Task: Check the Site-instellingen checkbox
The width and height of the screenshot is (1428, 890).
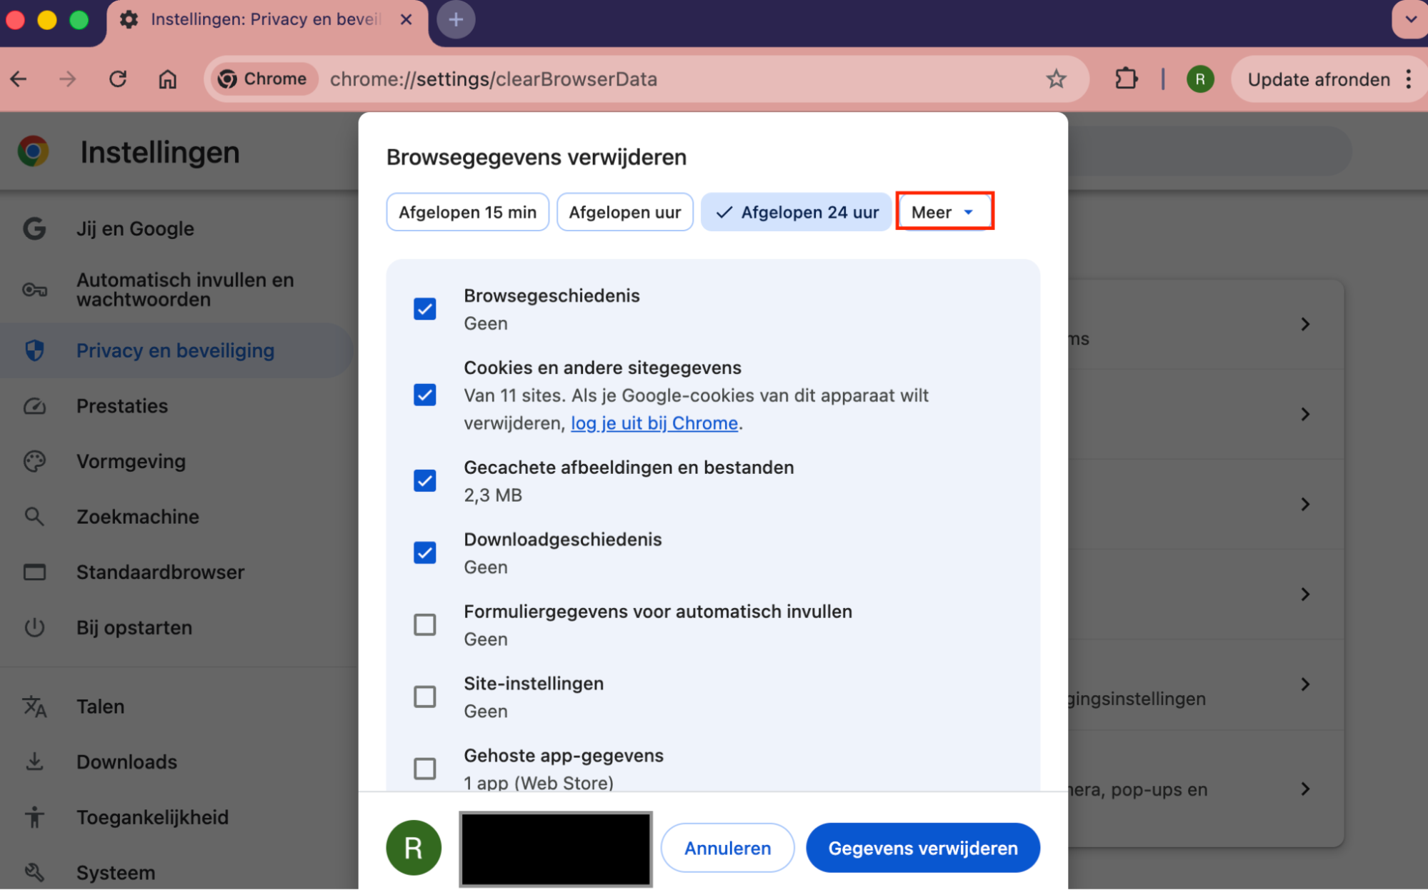Action: coord(425,697)
